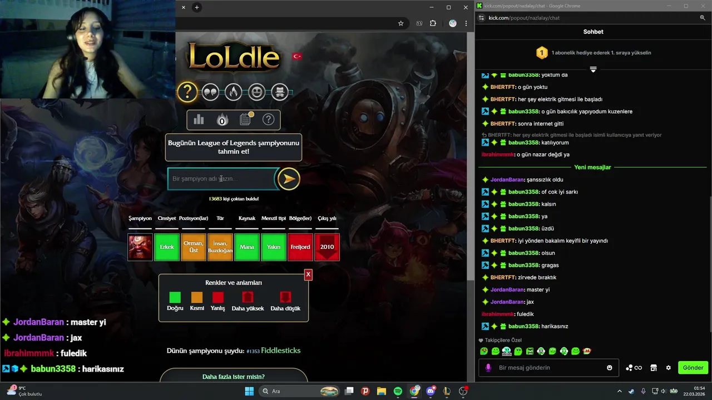This screenshot has height=400, width=712.
Task: Open Discord from the taskbar
Action: tap(431, 391)
